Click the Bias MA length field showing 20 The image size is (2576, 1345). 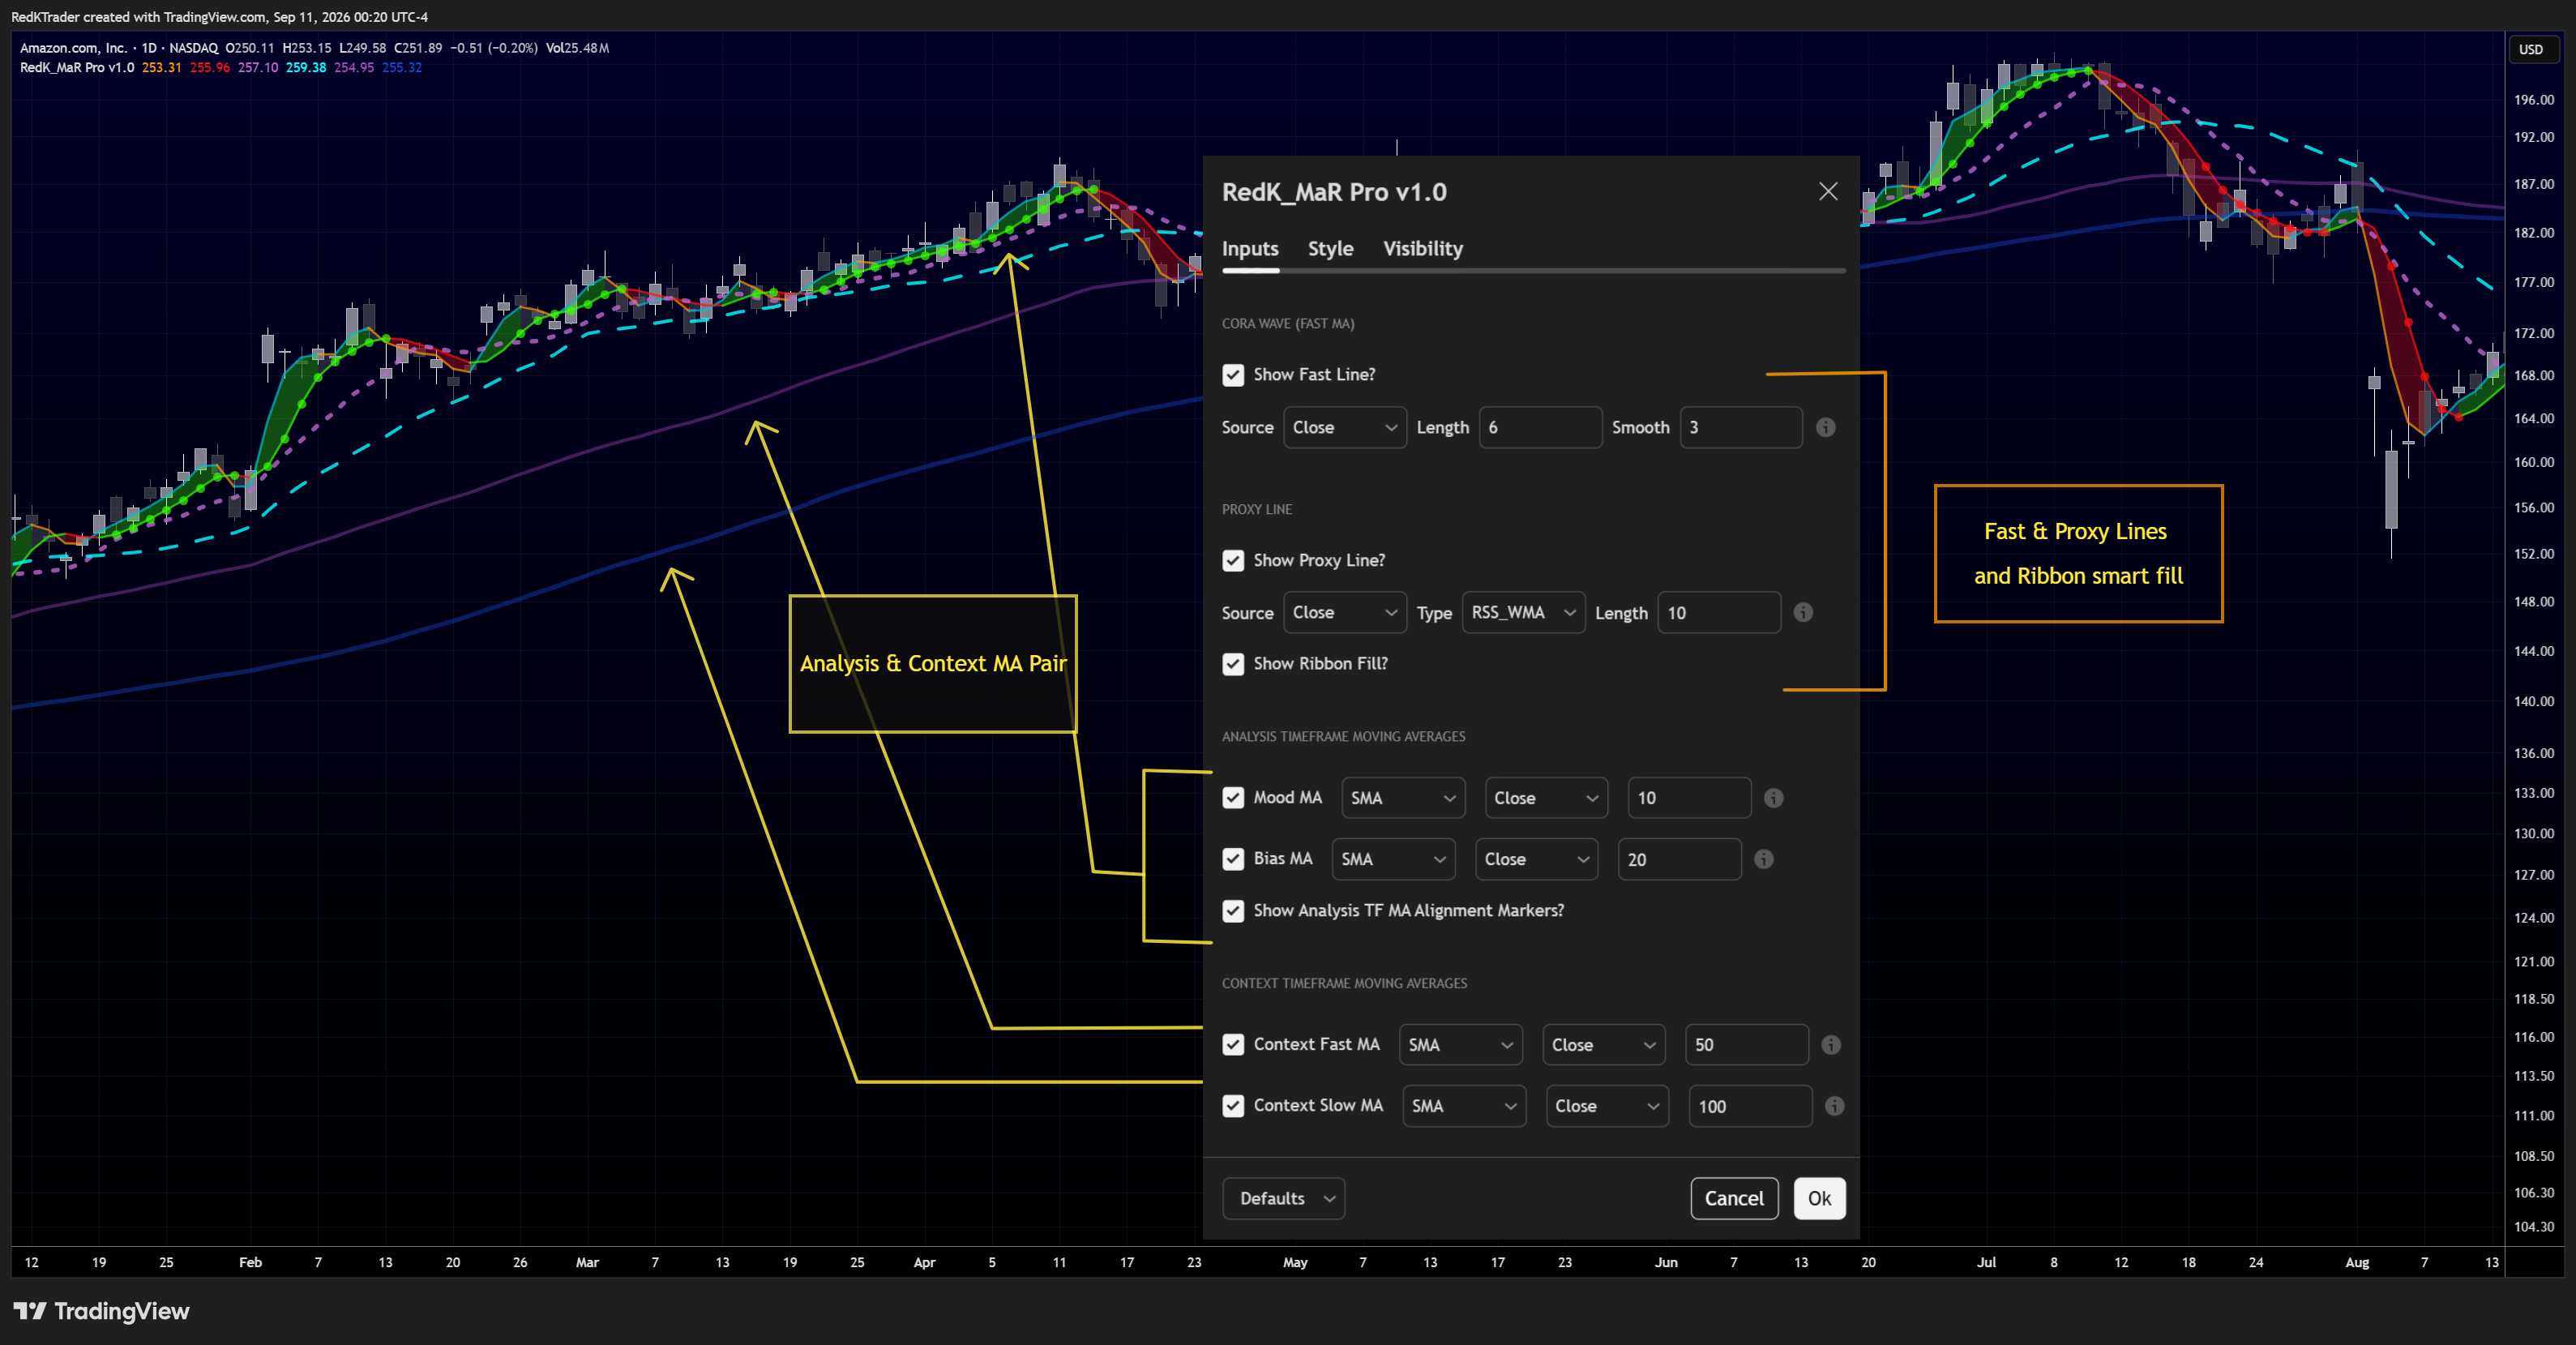click(1679, 859)
